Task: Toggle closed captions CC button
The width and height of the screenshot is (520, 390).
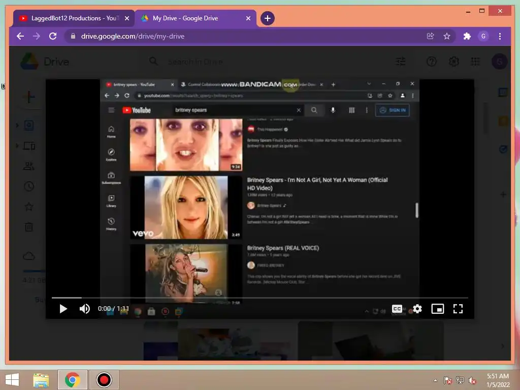Action: 397,309
